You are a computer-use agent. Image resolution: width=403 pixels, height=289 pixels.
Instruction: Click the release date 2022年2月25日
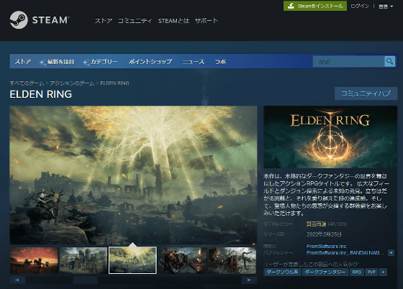pyautogui.click(x=324, y=234)
